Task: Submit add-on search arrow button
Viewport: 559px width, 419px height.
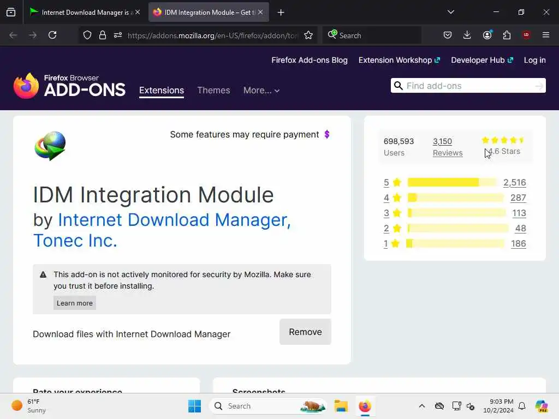Action: (x=539, y=86)
